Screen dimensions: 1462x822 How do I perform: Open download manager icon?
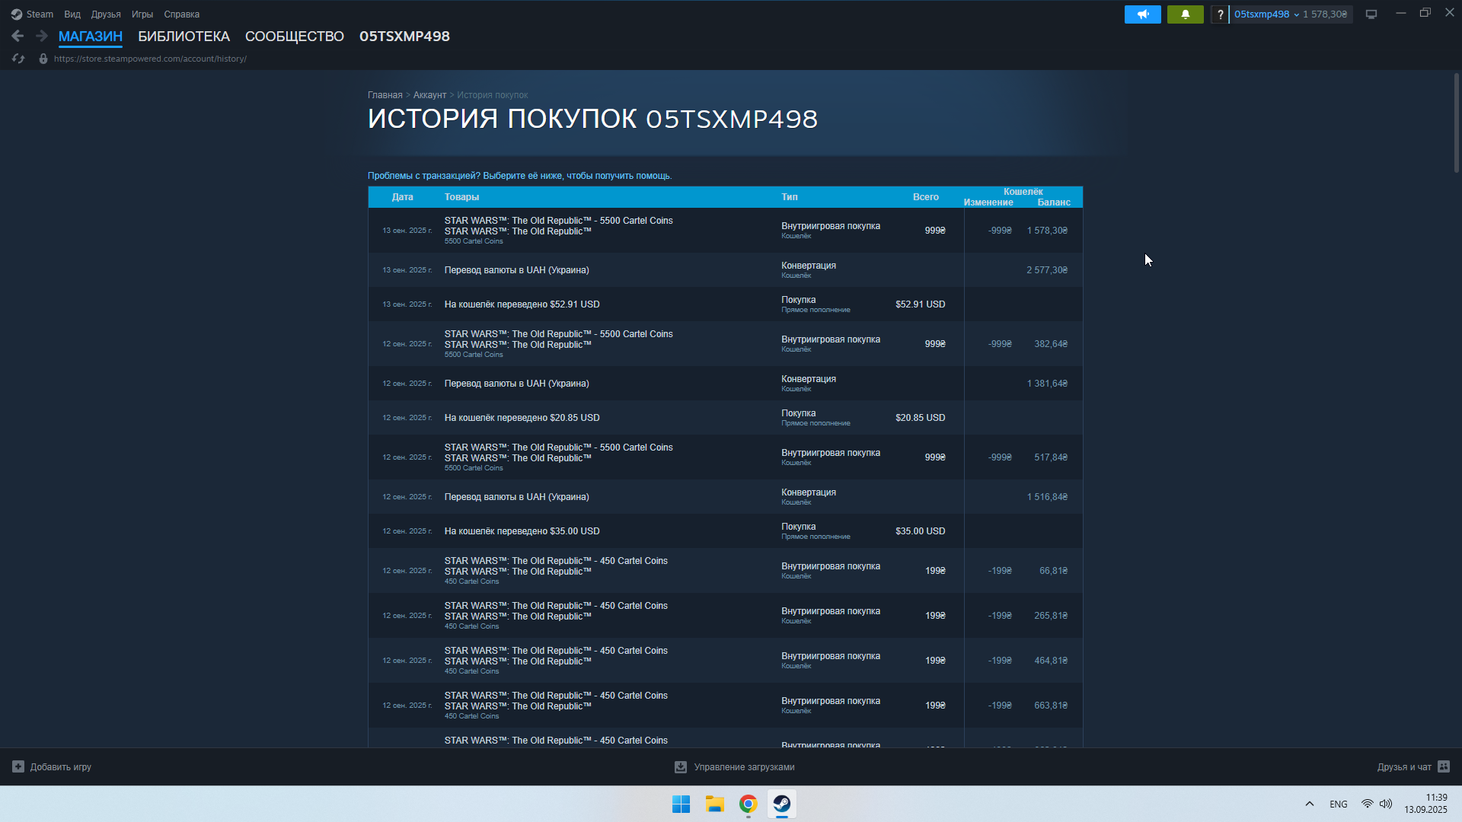point(681,767)
